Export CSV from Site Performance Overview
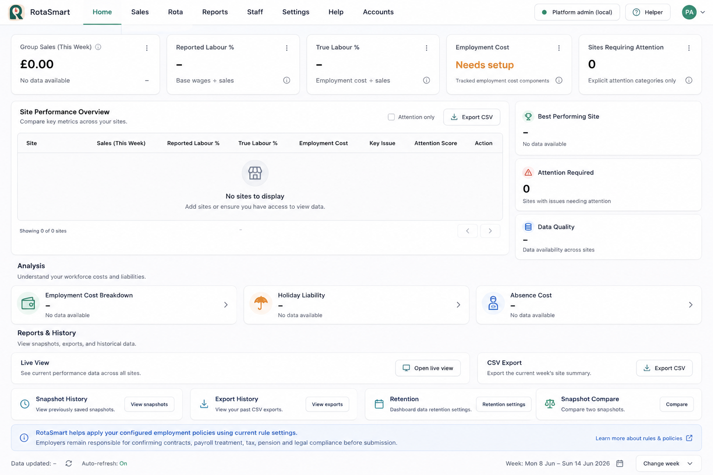713x475 pixels. pos(472,117)
